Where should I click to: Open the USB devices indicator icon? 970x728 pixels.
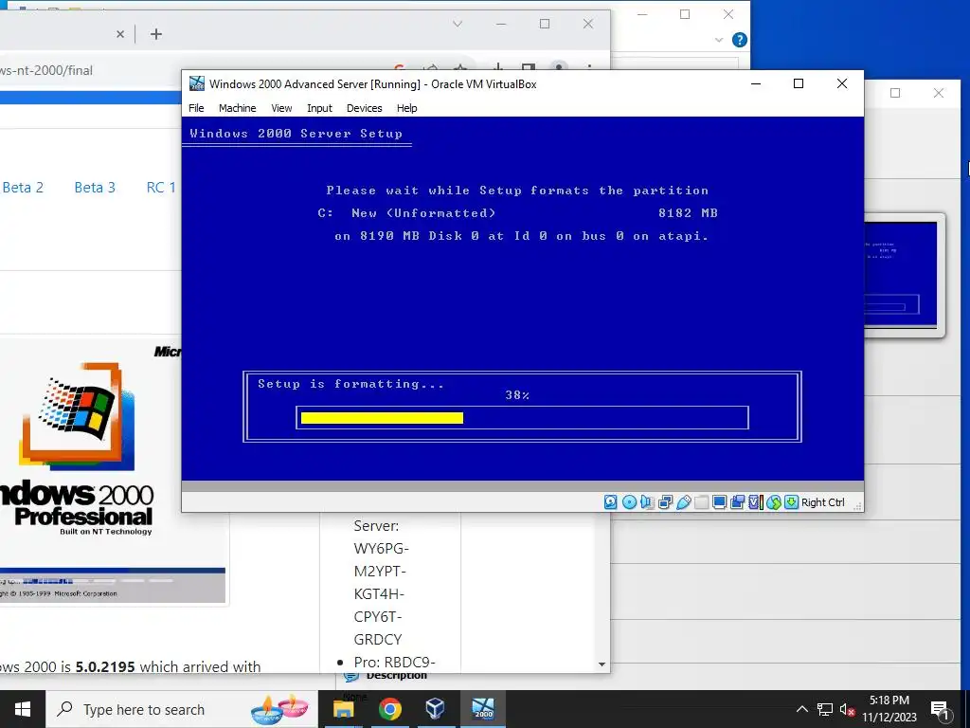(683, 502)
